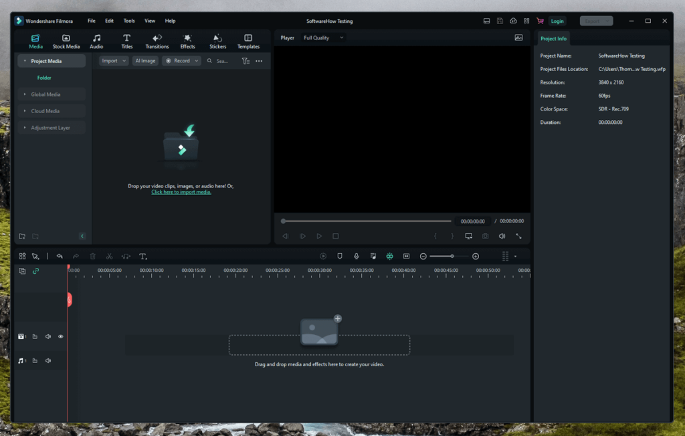Open the Stock Media tab icon
685x436 pixels.
66,38
